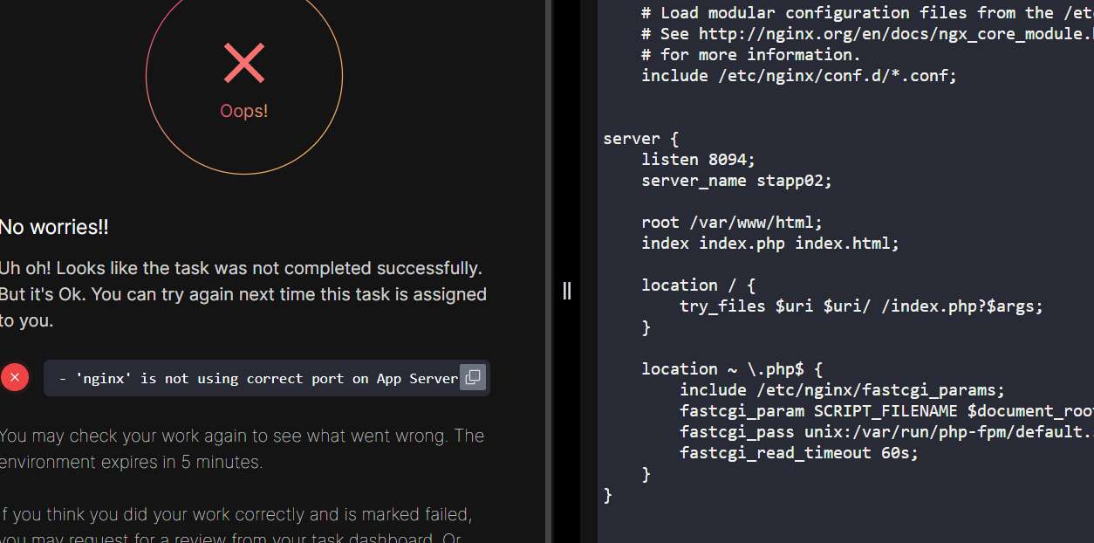Click the red error badge beside nginx message
The width and height of the screenshot is (1094, 543).
(x=15, y=377)
